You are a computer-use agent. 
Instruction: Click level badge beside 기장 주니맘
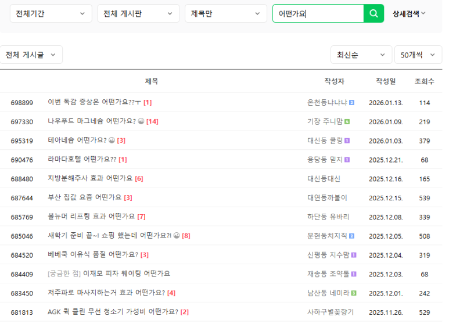pos(347,122)
